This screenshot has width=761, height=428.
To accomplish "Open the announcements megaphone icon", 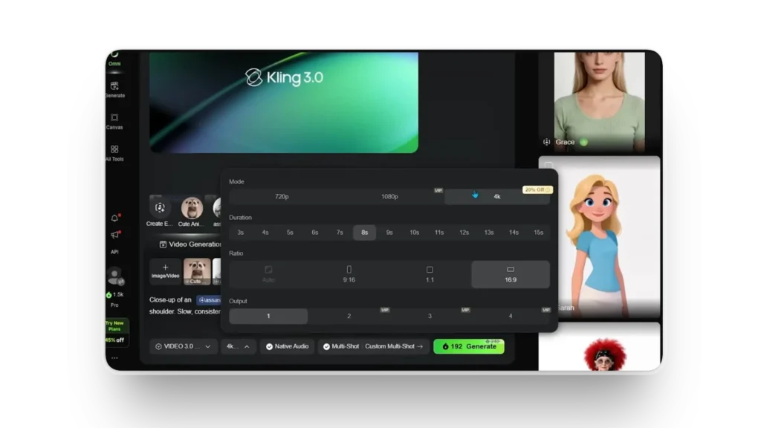I will coord(115,235).
